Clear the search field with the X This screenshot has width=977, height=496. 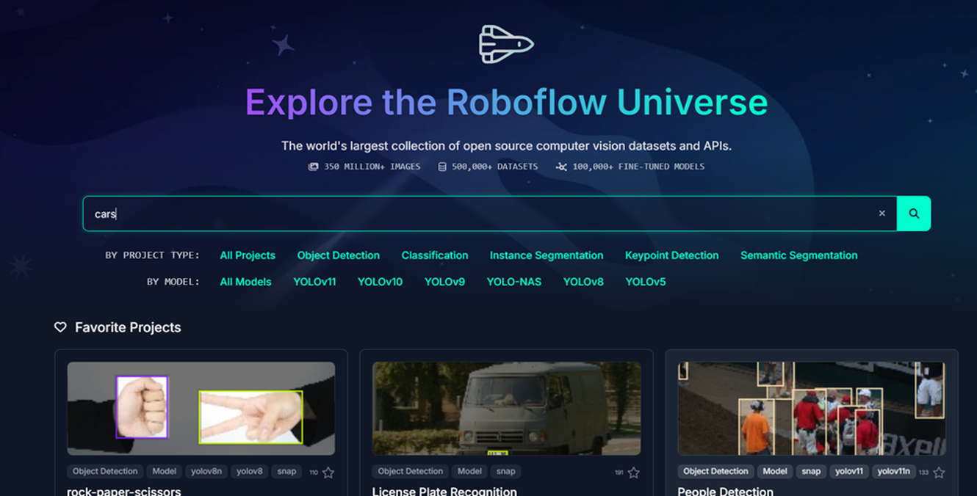point(882,214)
